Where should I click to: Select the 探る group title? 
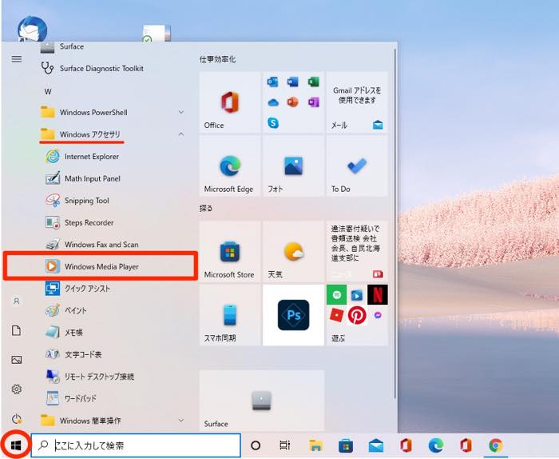click(x=206, y=208)
